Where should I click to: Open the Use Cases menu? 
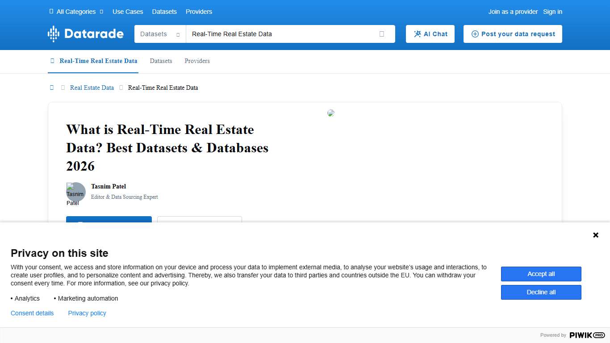point(128,12)
